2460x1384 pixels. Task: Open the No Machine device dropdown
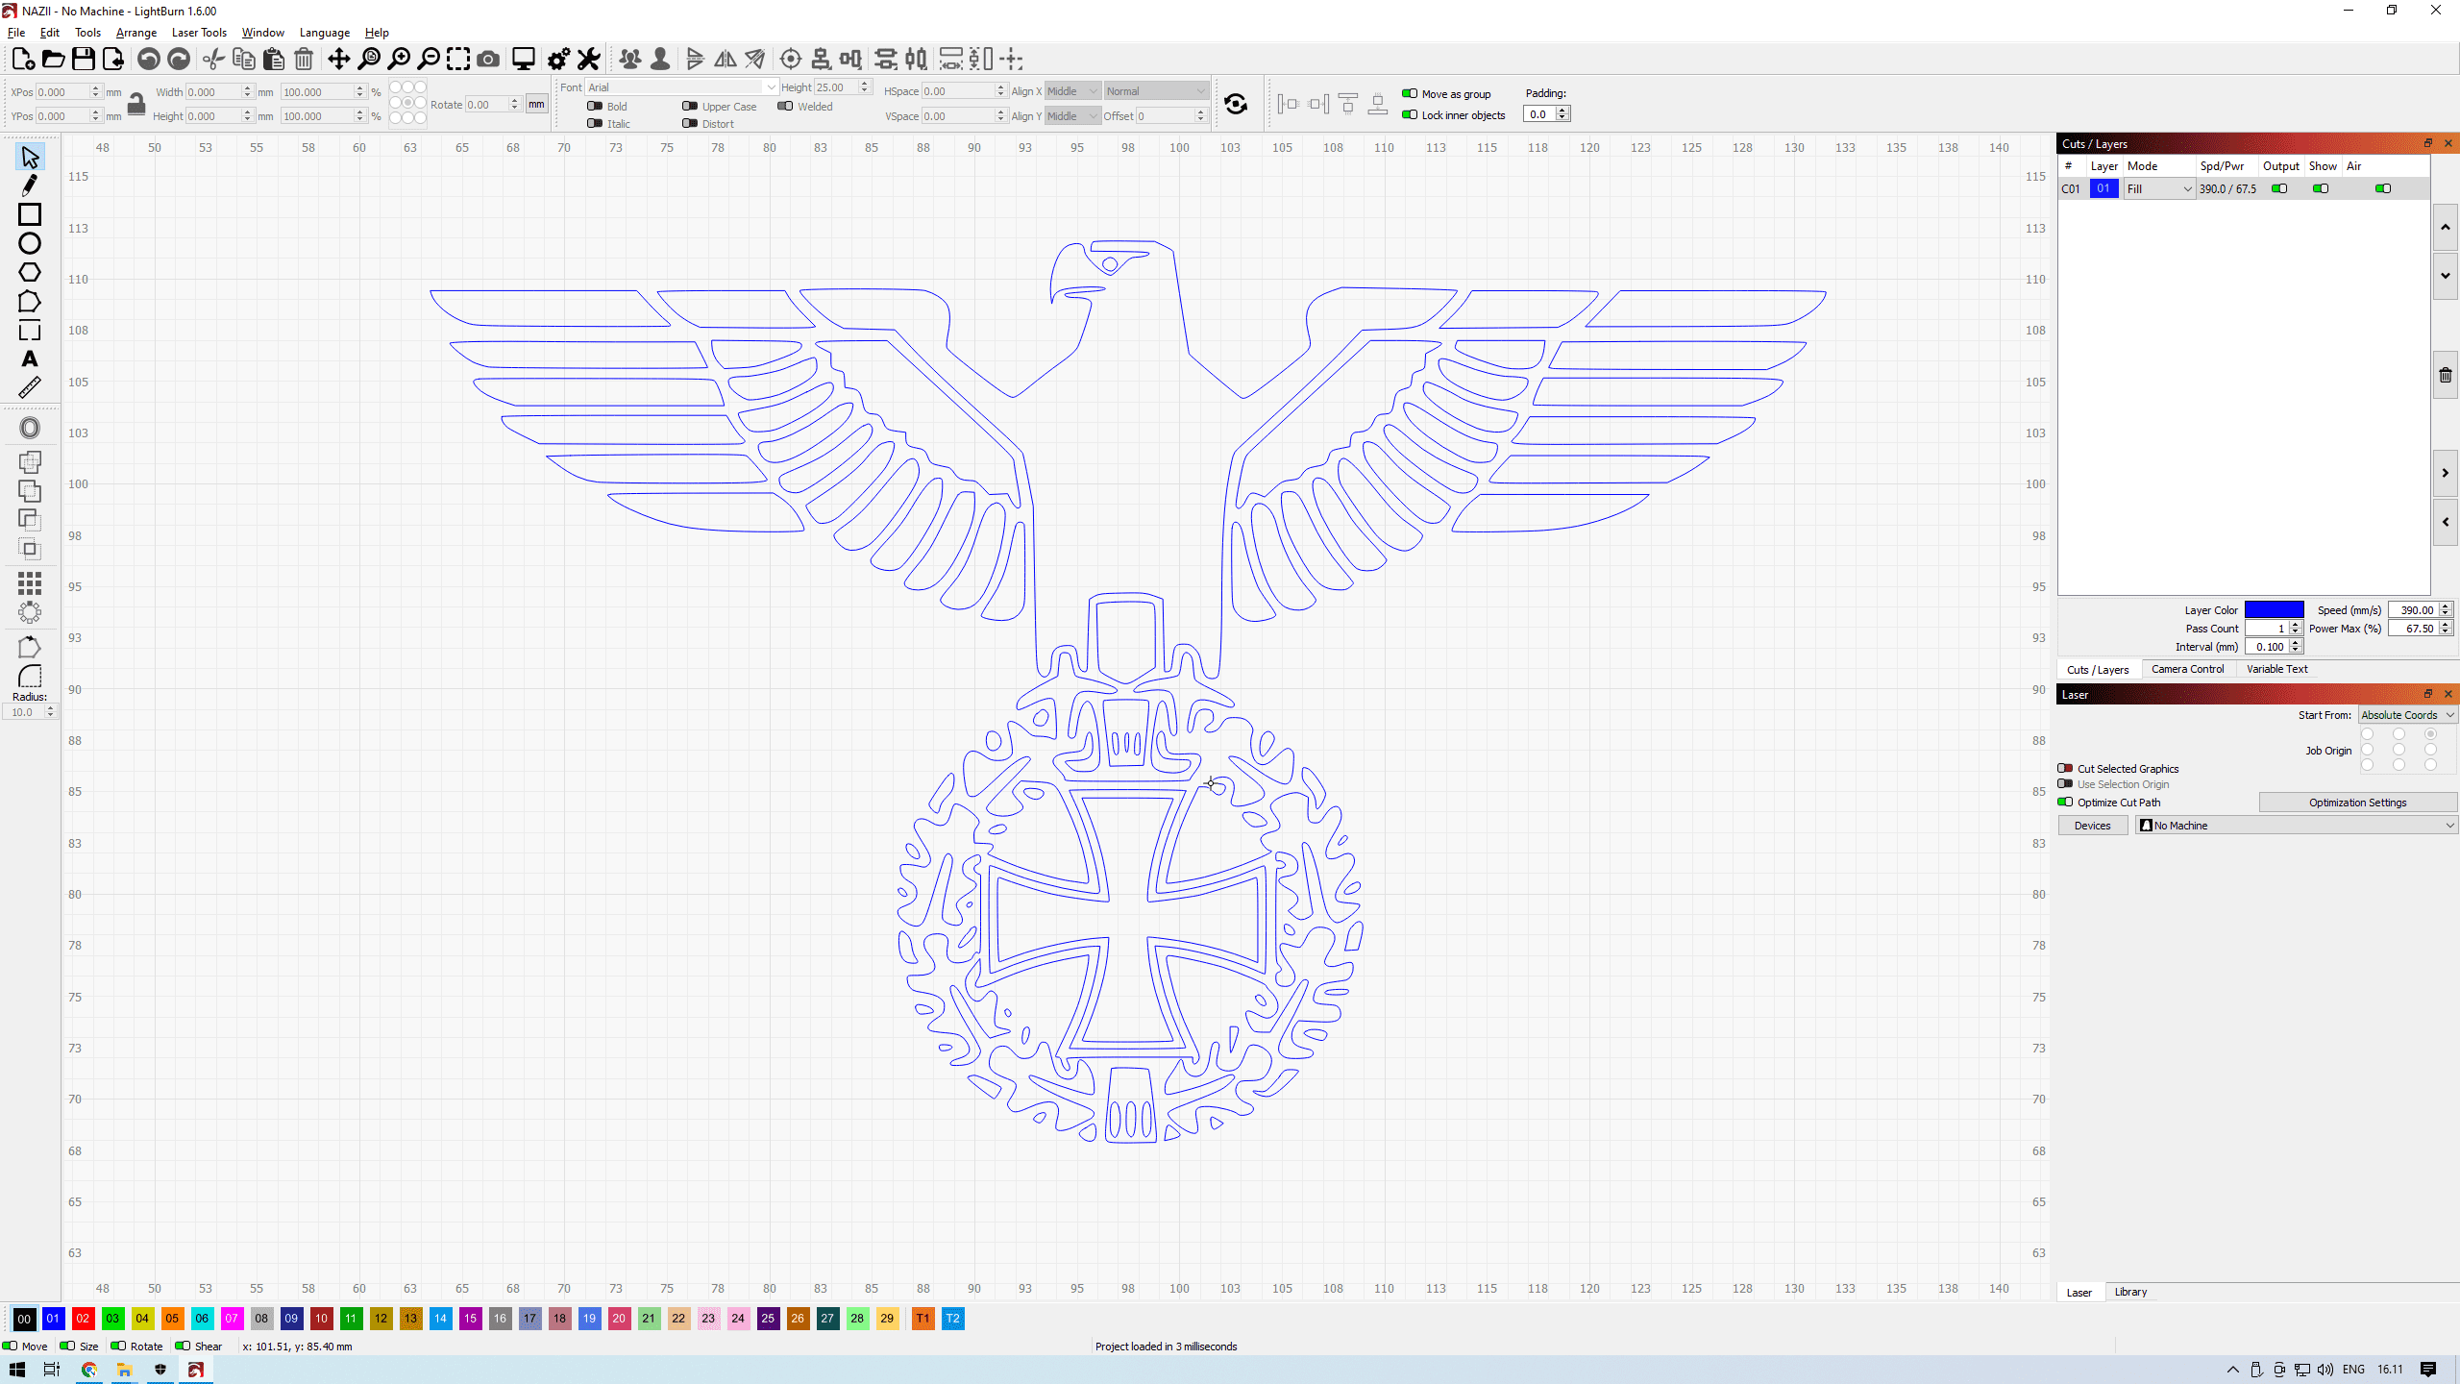tap(2297, 826)
